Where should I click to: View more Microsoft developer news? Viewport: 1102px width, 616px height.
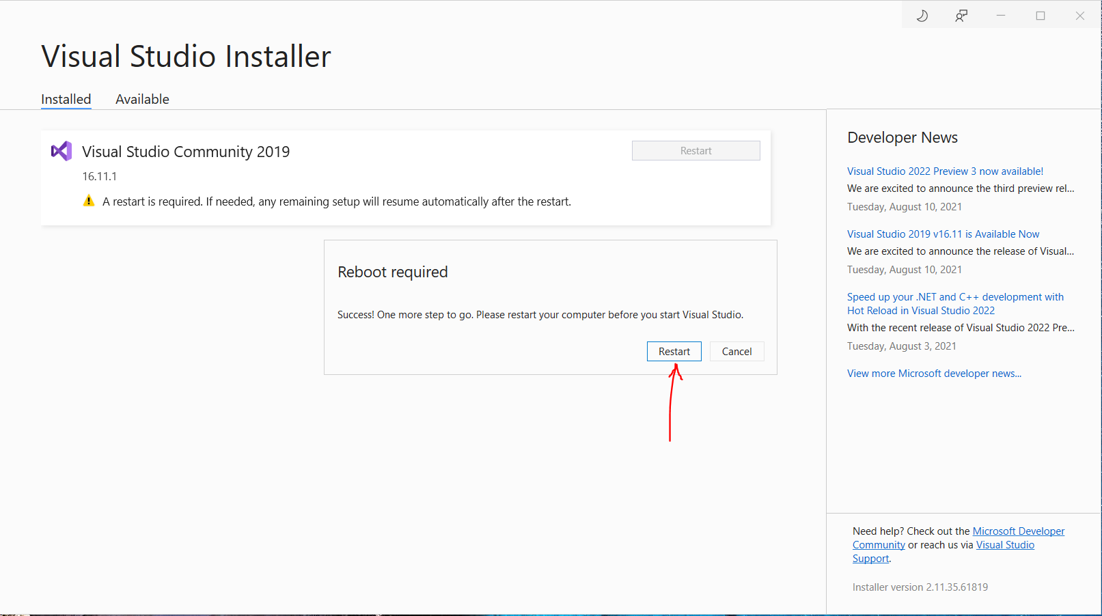coord(934,374)
